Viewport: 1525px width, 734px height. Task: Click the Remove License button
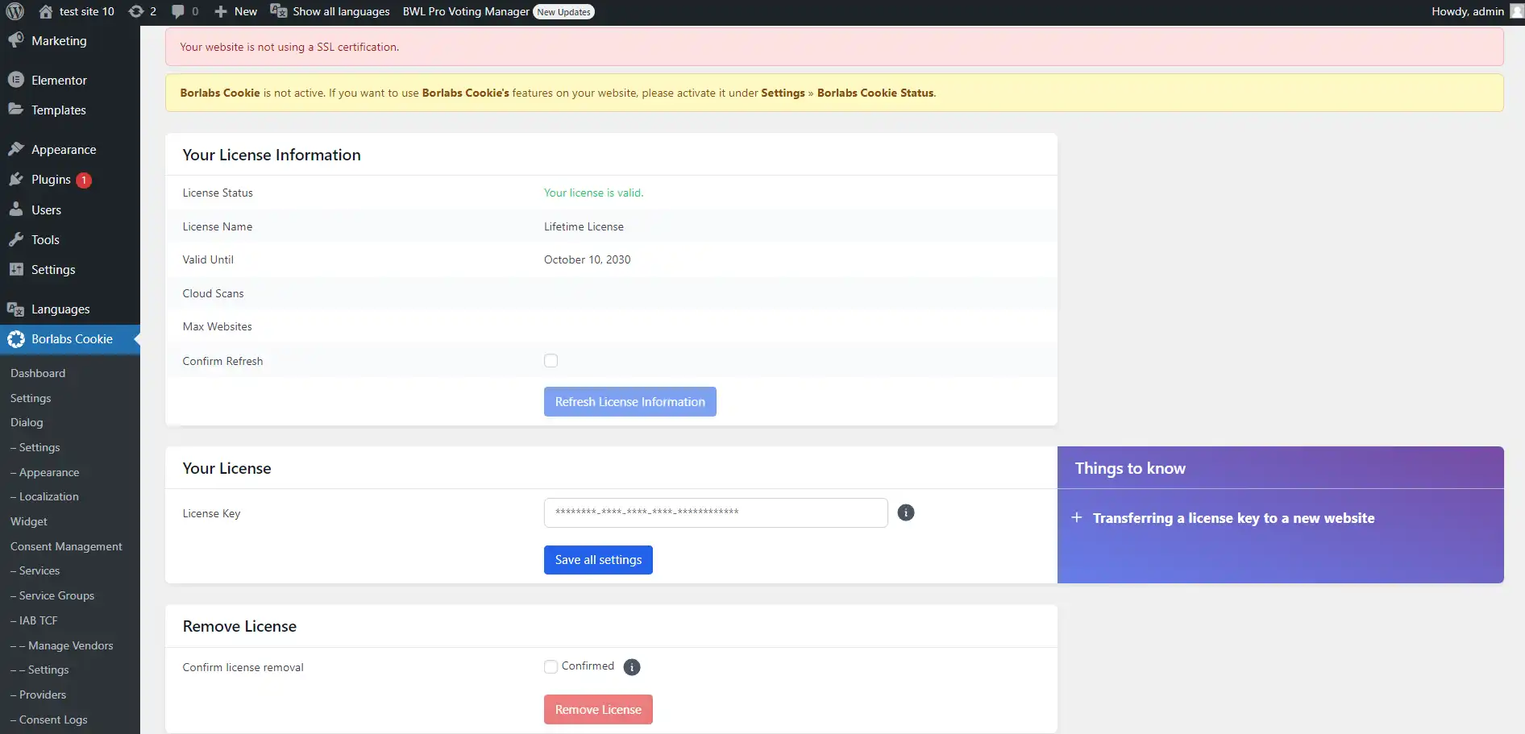[x=598, y=710]
